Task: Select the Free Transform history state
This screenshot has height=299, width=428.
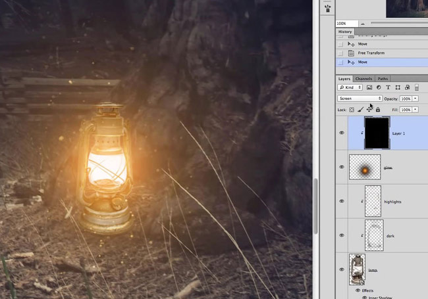Action: pos(382,53)
